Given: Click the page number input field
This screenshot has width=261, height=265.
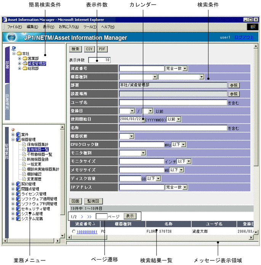Looking at the screenshot, I should 101,216.
